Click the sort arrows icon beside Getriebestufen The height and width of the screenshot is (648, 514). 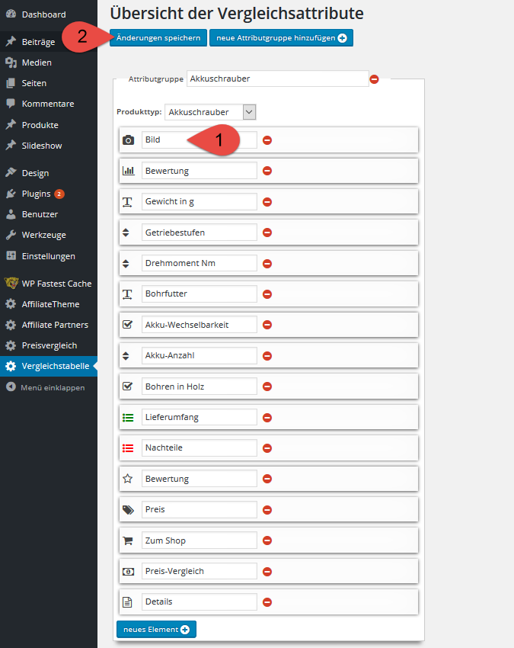click(126, 233)
